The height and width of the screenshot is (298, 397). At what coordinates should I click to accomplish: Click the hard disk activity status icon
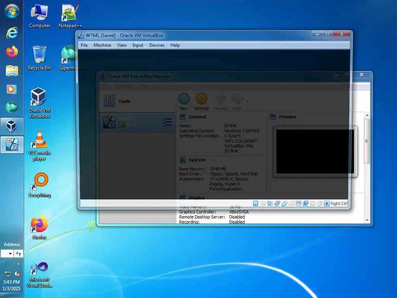(256, 203)
